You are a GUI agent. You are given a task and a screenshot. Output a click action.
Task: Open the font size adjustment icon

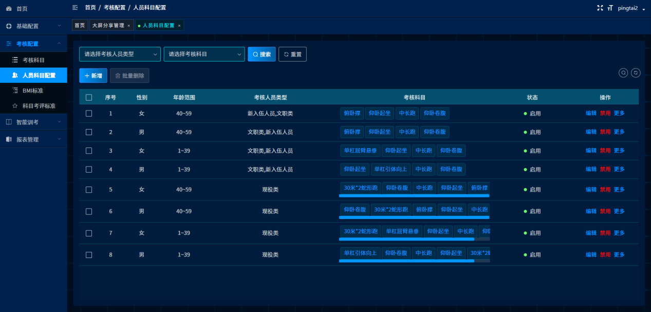click(610, 8)
